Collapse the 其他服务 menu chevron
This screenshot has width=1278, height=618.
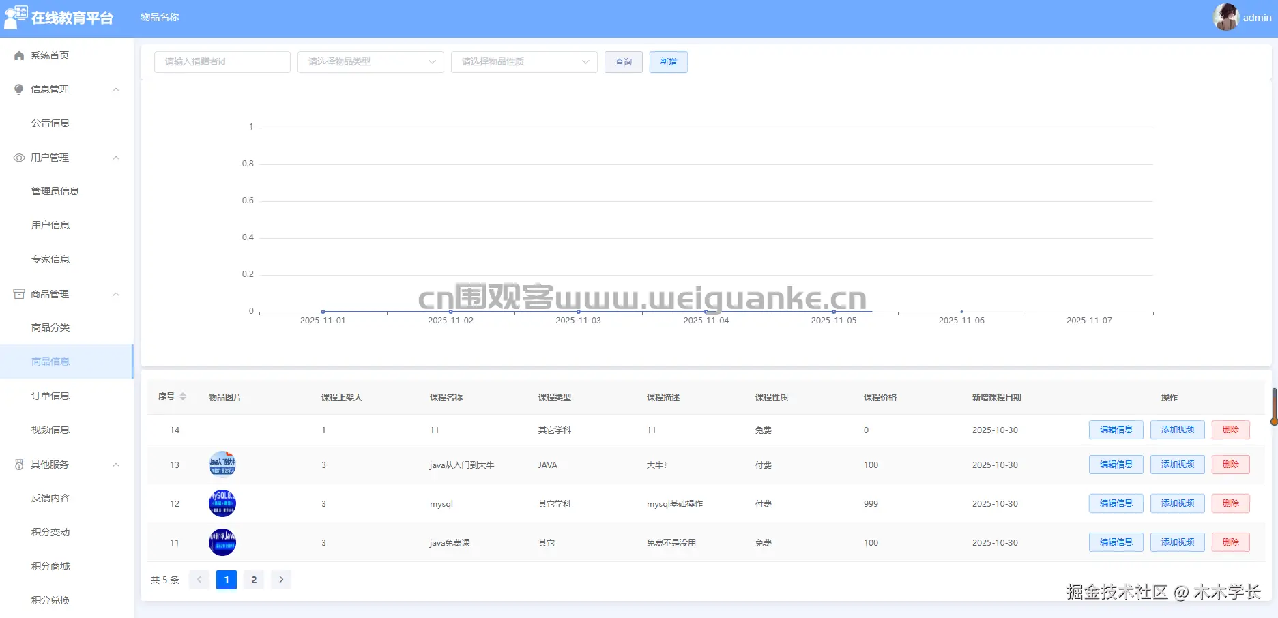click(x=116, y=465)
